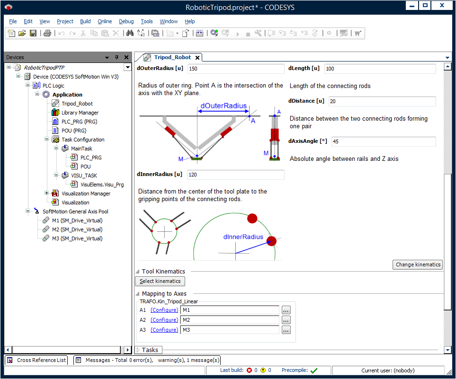The height and width of the screenshot is (379, 456).
Task: Select Library Manager in the device tree
Action: click(x=80, y=113)
